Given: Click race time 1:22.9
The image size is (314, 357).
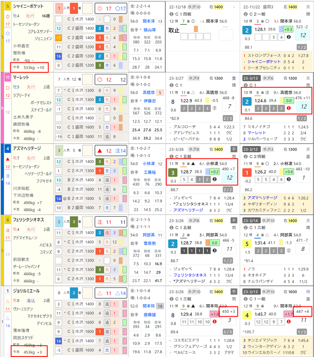Looking at the screenshot, I should click(x=186, y=100).
